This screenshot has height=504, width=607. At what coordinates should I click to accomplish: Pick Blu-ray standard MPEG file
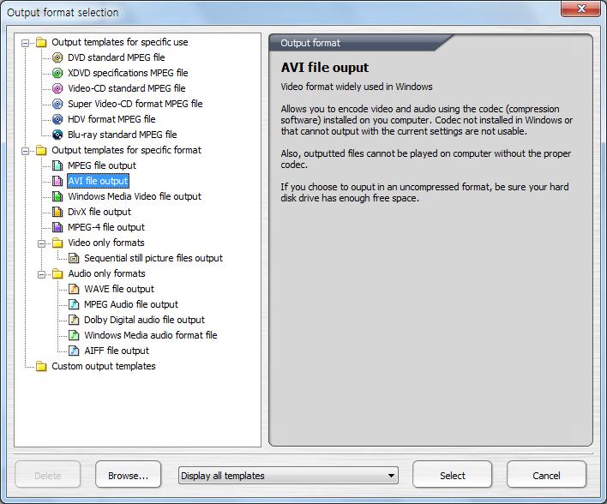pyautogui.click(x=123, y=135)
